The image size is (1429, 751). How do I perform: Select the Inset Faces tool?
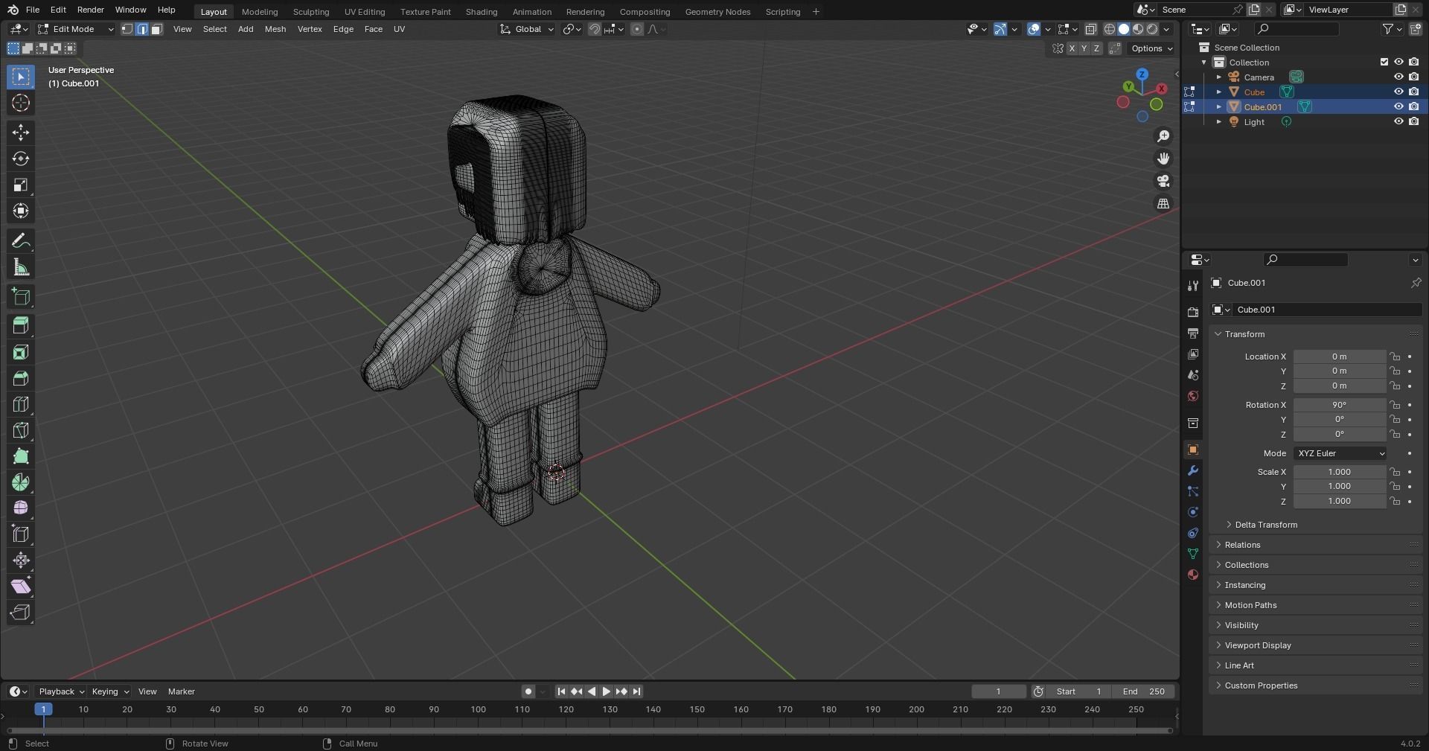click(21, 352)
